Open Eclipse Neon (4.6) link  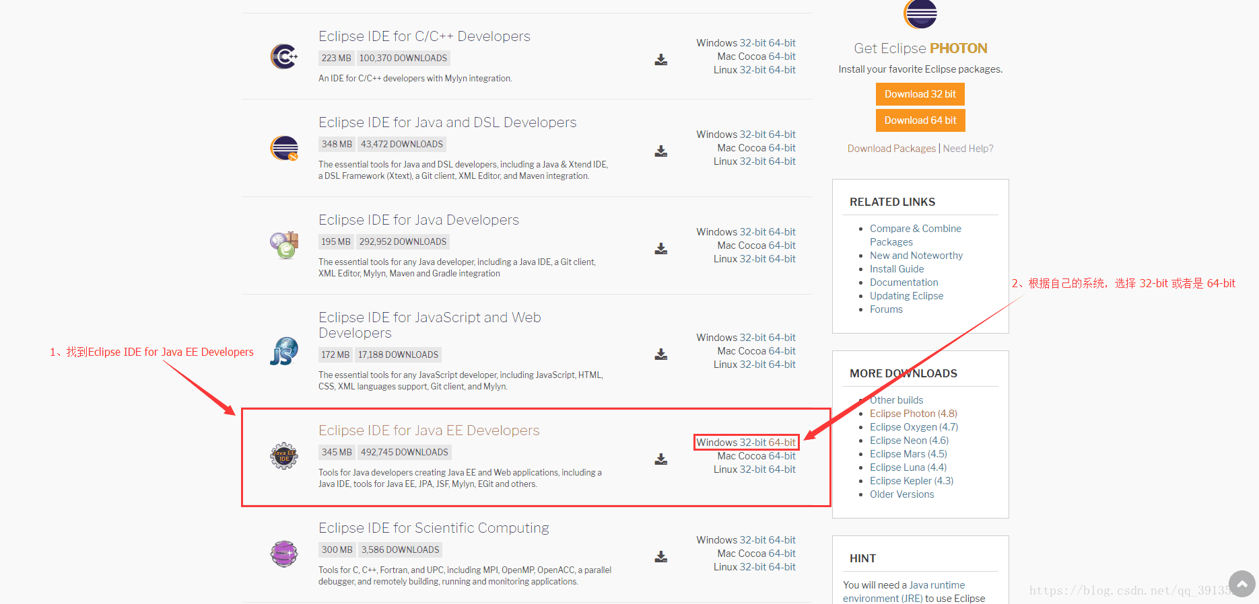coord(909,441)
